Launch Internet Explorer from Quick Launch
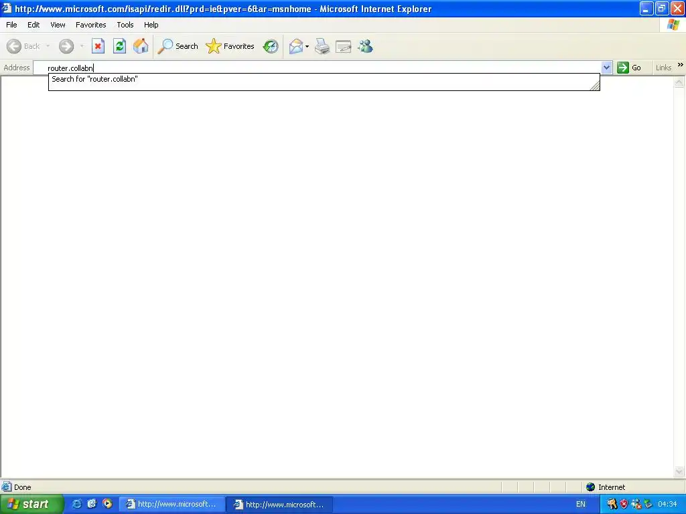 [76, 504]
